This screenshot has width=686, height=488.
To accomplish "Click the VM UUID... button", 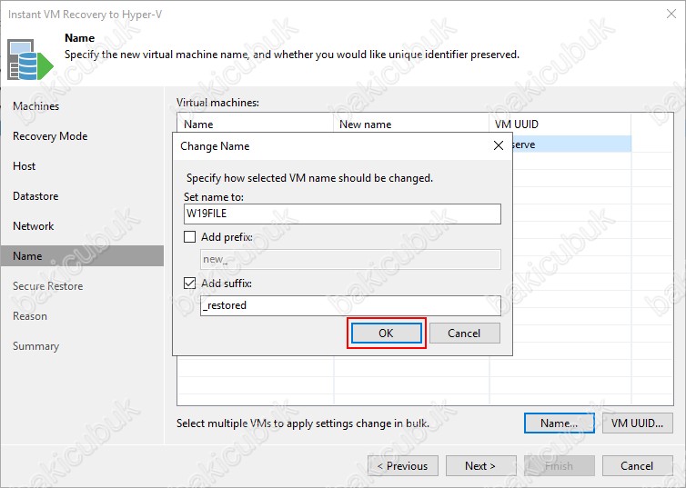I will 637,423.
